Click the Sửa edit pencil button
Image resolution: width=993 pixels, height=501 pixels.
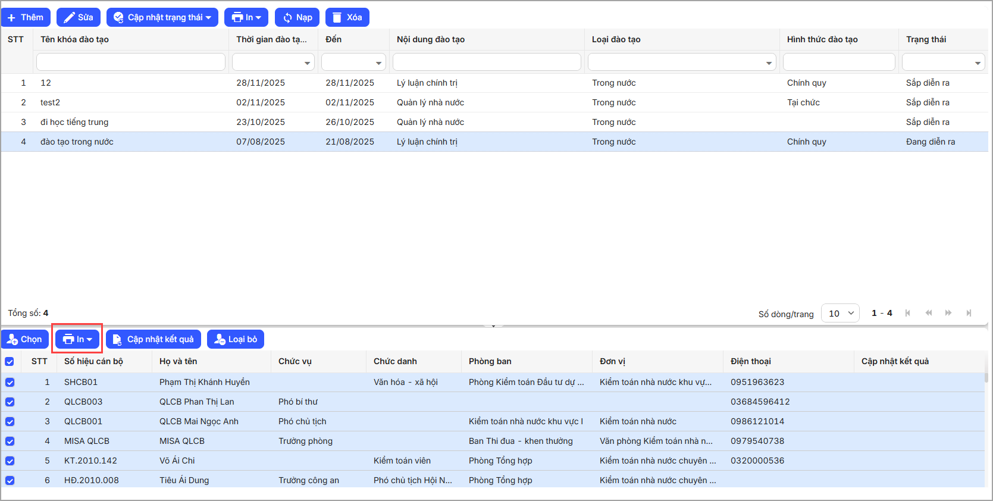pos(79,17)
